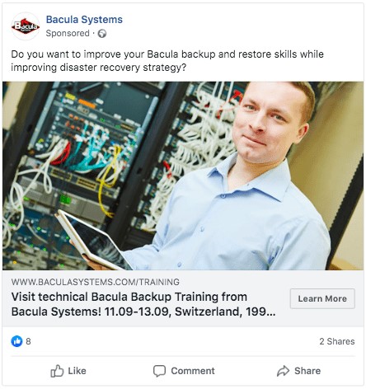Expand the truncated headline ending in 199…
Image resolution: width=366 pixels, height=389 pixels.
coord(260,312)
